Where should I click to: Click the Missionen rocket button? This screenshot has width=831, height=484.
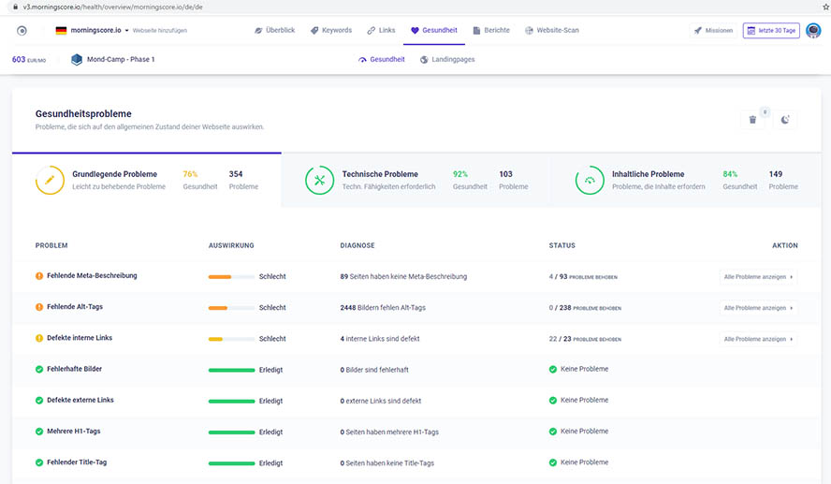(713, 30)
